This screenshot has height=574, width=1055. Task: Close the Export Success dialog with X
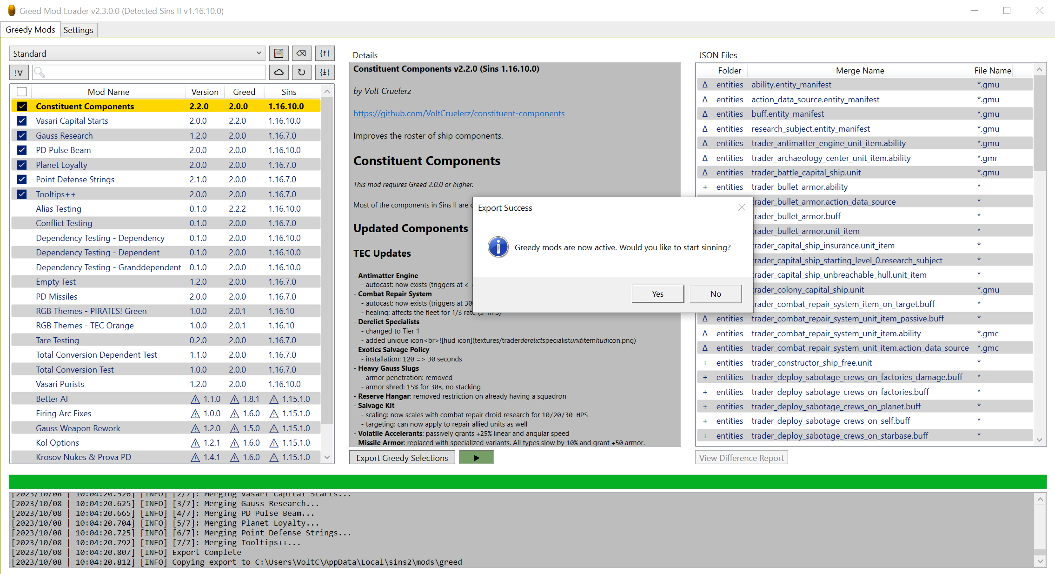pos(742,207)
